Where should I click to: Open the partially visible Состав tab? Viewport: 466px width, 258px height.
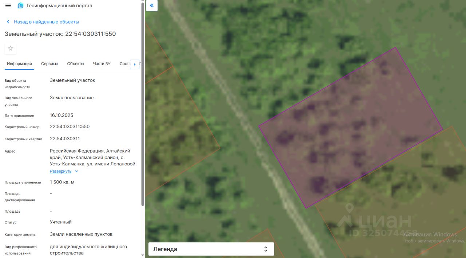point(125,64)
